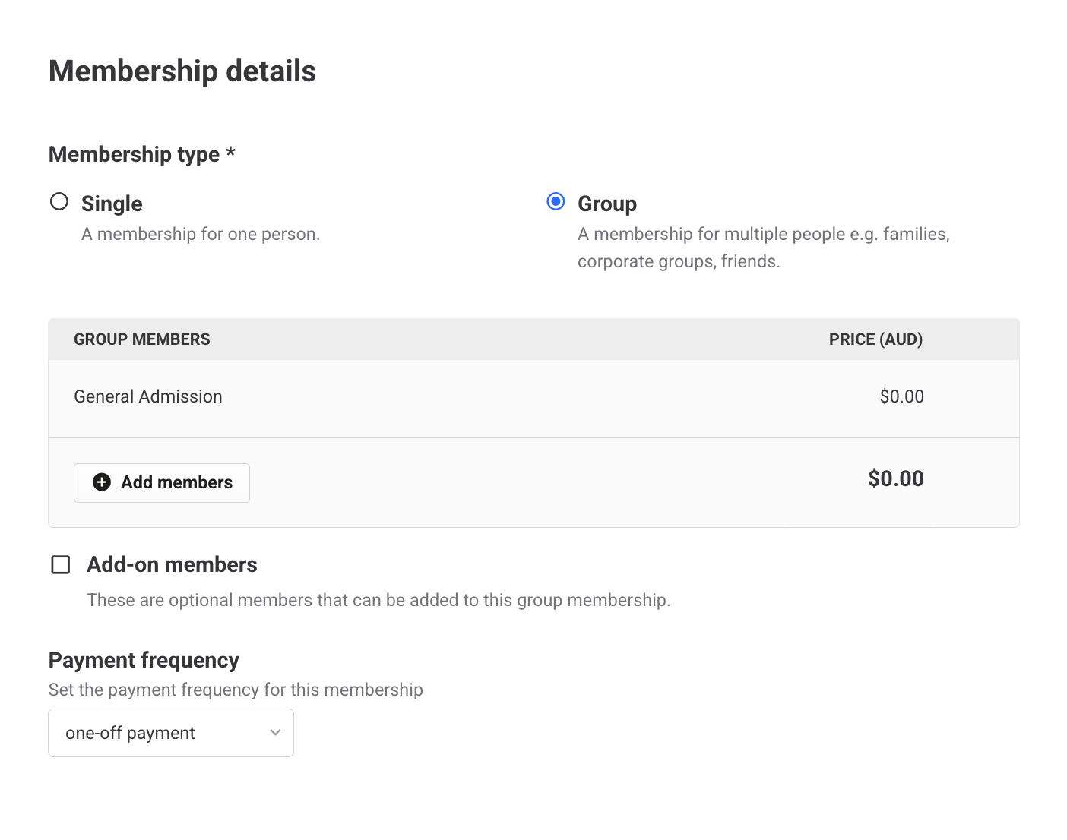The height and width of the screenshot is (840, 1067).
Task: Click the optional members description text
Action: [378, 600]
